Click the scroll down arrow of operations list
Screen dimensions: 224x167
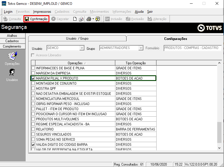tap(219, 148)
